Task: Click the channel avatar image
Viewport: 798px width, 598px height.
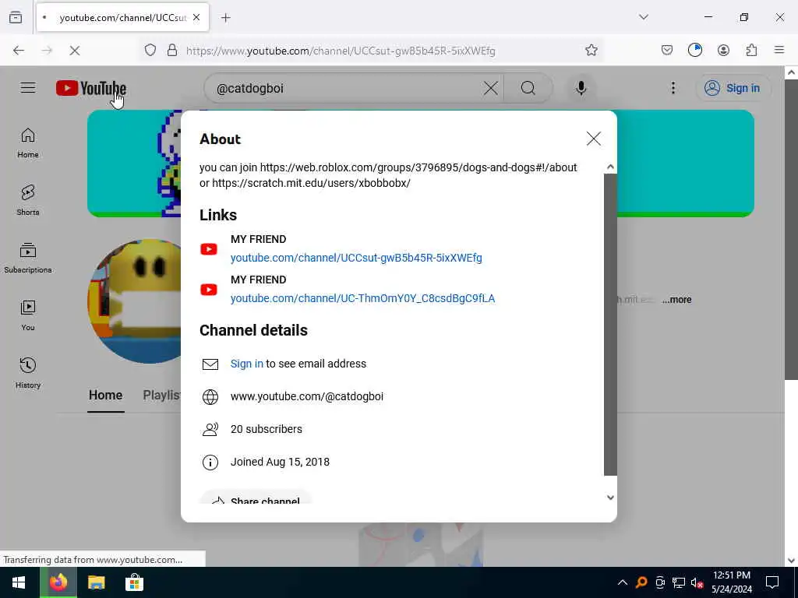Action: tap(135, 301)
